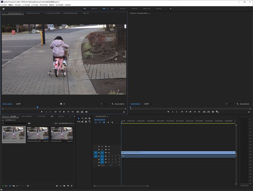This screenshot has height=191, width=253.
Task: Select the Hand tool
Action: pyautogui.click(x=86, y=122)
